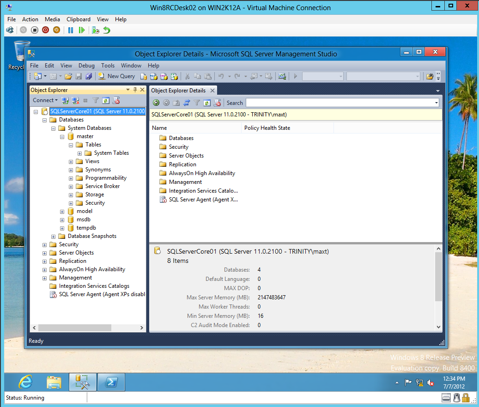Viewport: 479px width, 407px height.
Task: Click the Pause icon in the VM Connection toolbar
Action: click(x=71, y=30)
